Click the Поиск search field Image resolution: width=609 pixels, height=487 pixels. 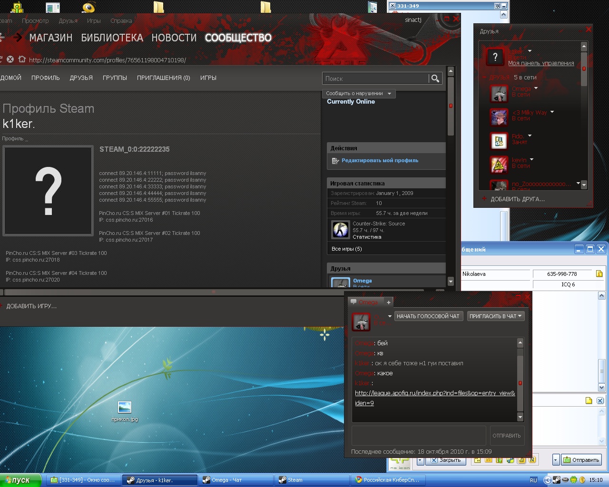(x=375, y=78)
